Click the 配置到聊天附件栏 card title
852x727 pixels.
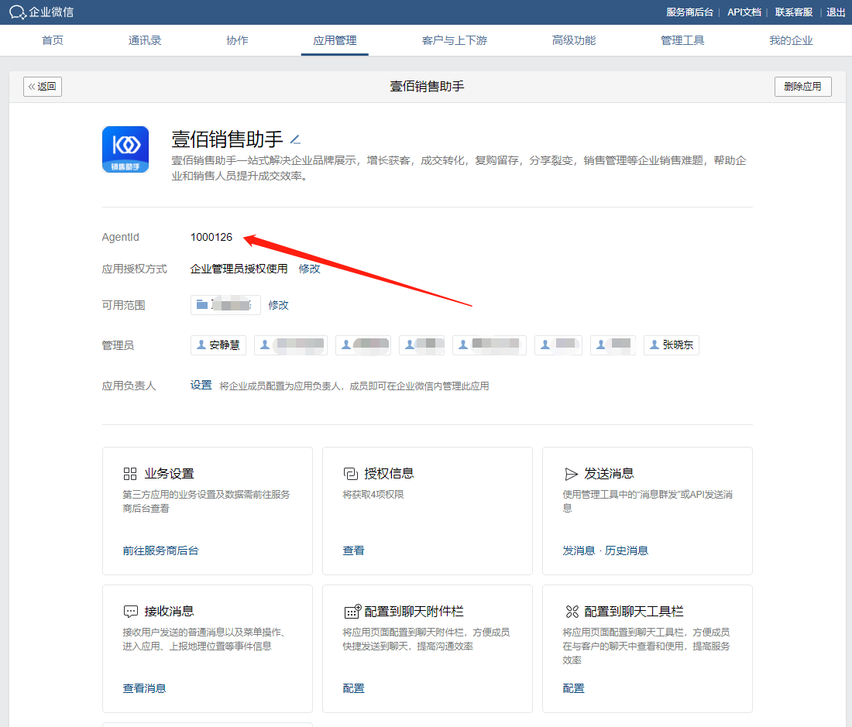414,612
